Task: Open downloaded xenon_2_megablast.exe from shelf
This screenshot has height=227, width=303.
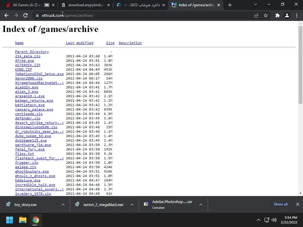Action: (103, 205)
